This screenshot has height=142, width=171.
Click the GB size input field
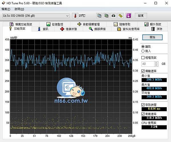(148, 64)
